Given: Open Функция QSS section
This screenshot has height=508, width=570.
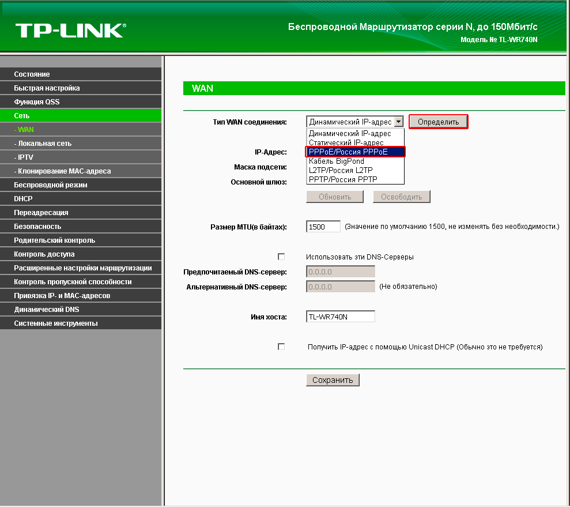Looking at the screenshot, I should [x=81, y=102].
